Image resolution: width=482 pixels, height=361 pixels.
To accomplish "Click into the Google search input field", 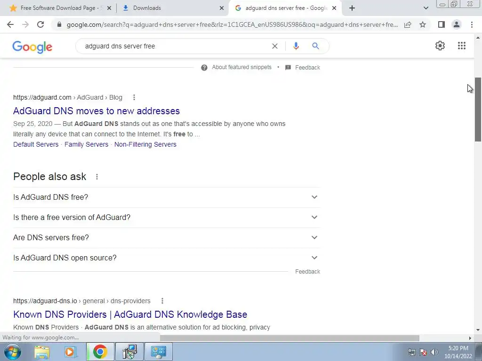I will (x=175, y=46).
